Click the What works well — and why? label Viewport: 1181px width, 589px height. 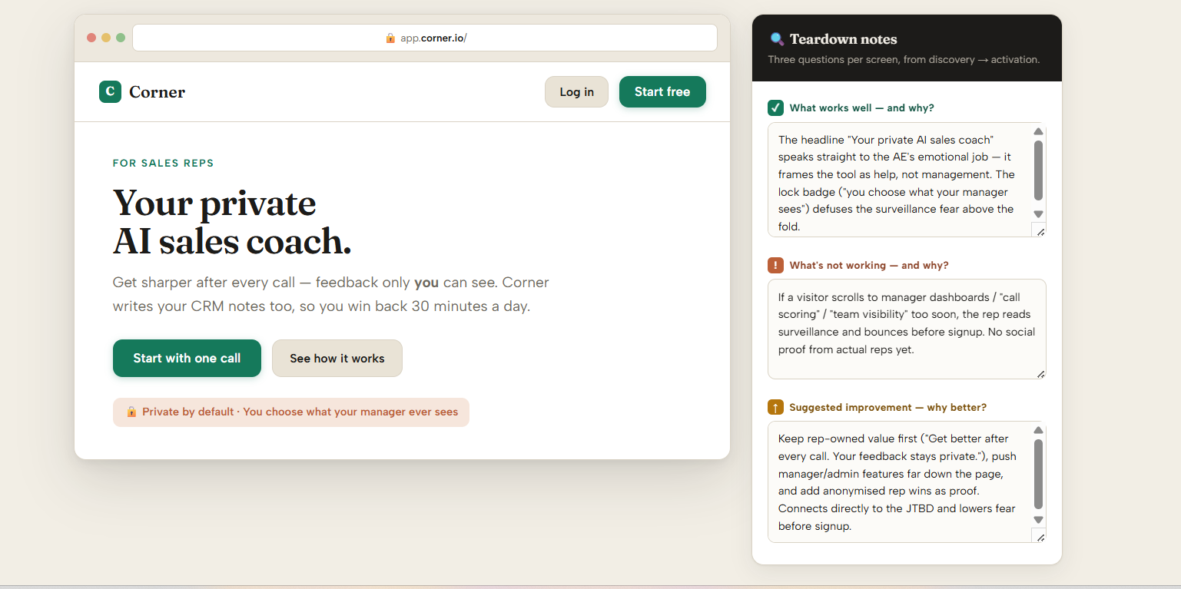862,108
